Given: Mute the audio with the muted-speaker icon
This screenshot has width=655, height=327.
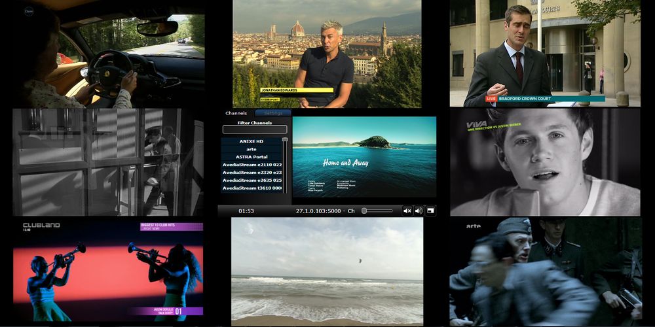Looking at the screenshot, I should [x=407, y=211].
